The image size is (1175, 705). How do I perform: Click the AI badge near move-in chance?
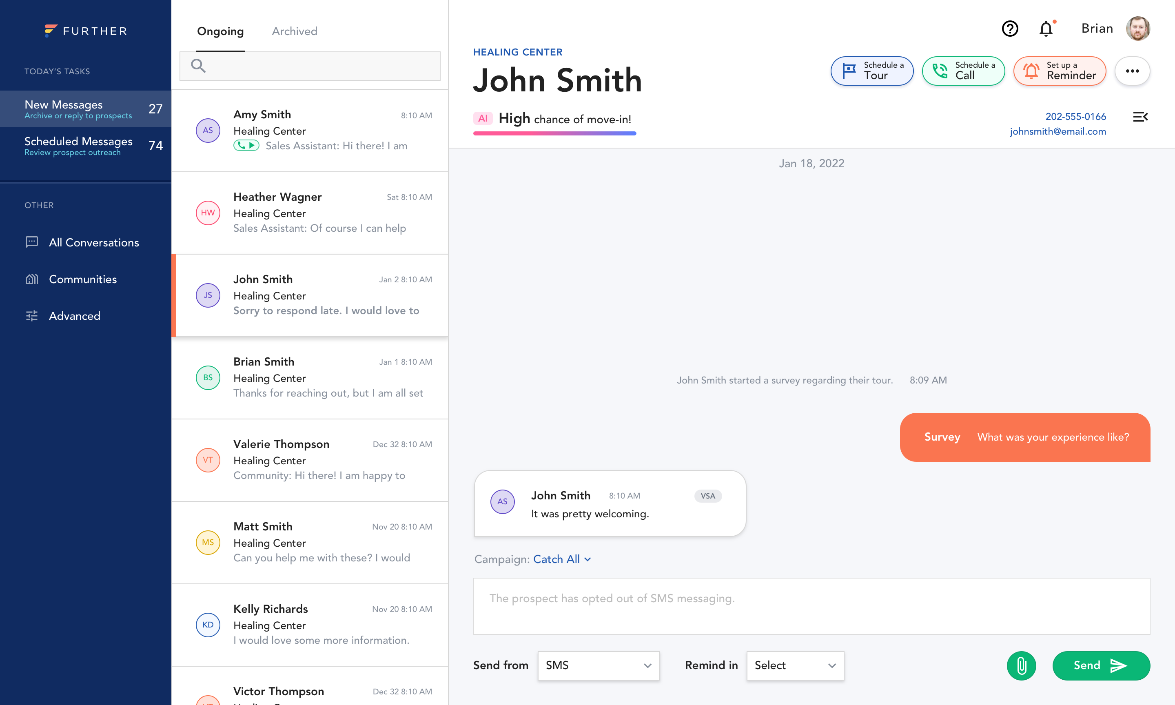(483, 118)
